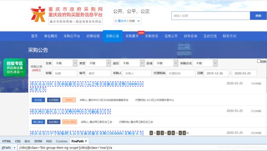Focus the header title search box
Viewport: 267px width, 151px height.
click(211, 16)
